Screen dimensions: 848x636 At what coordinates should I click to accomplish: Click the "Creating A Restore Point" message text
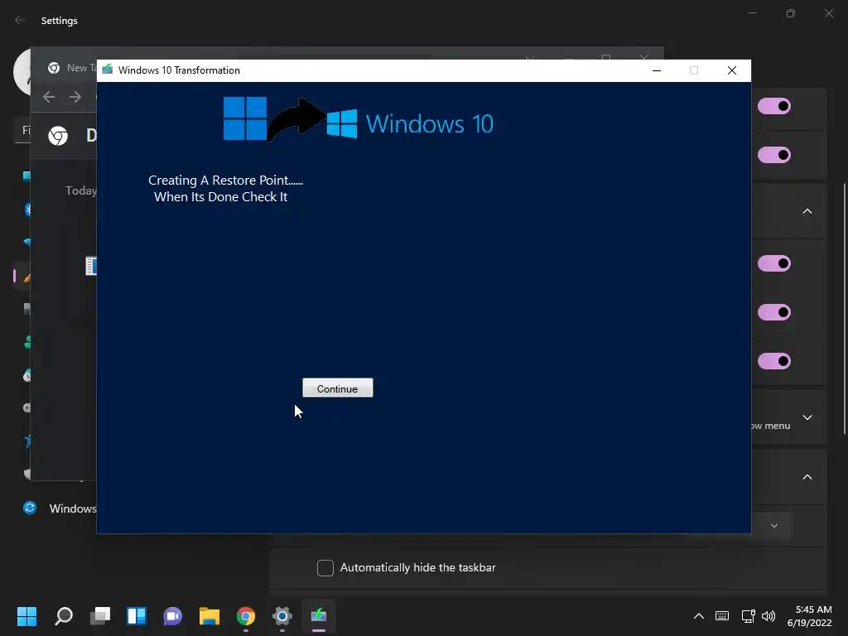(x=225, y=180)
